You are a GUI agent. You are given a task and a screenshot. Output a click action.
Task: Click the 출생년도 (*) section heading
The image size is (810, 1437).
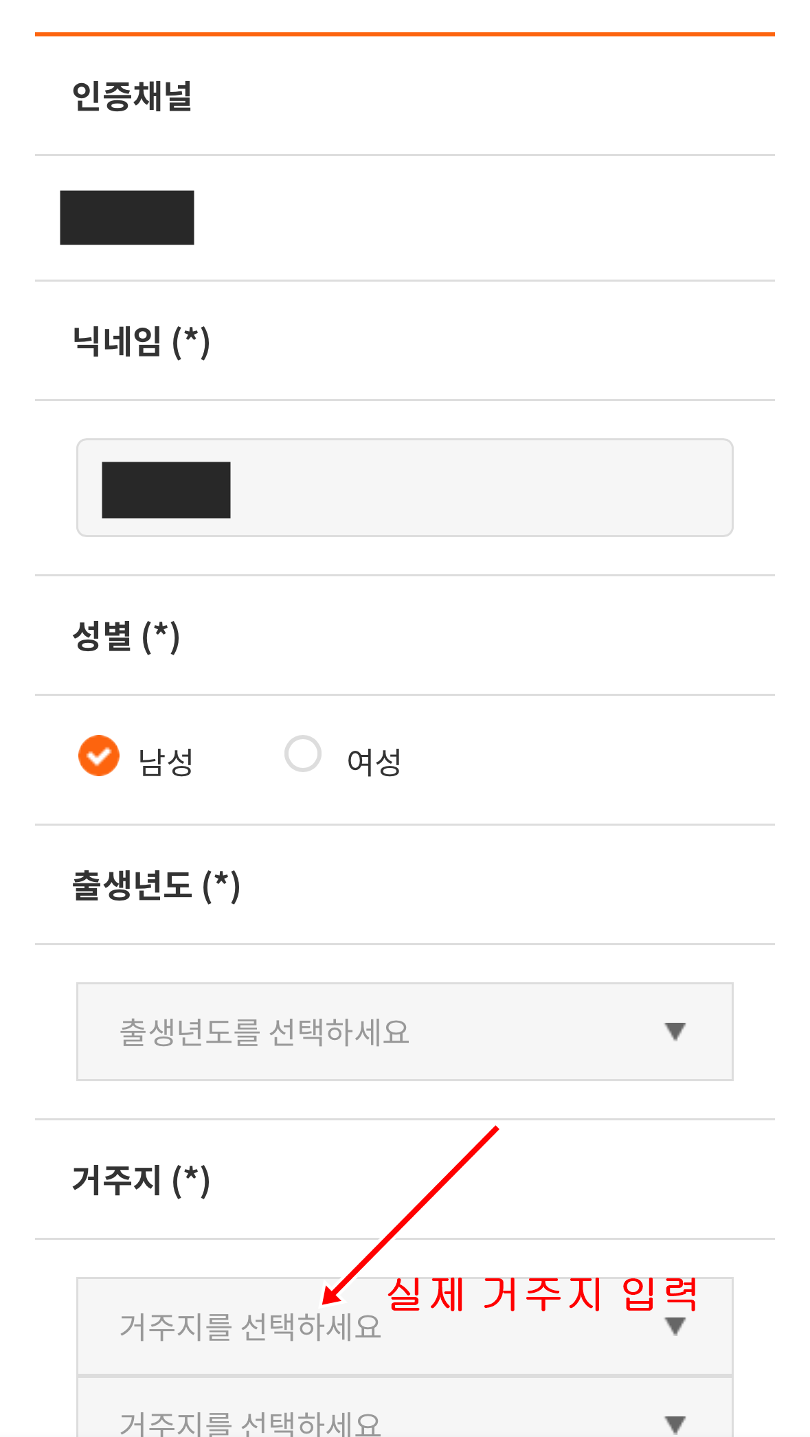coord(155,886)
